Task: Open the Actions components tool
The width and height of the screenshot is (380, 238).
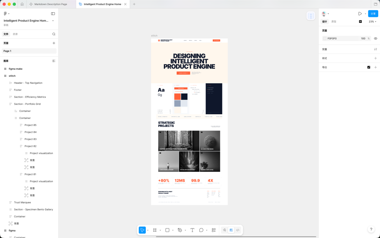Action: 214,230
